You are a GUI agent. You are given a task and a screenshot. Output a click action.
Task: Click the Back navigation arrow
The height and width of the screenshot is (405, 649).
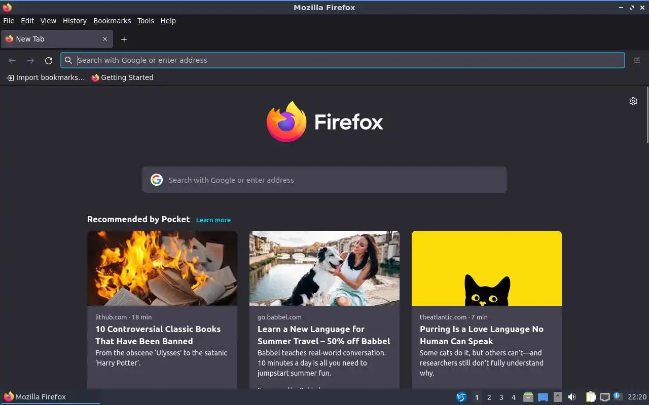pyautogui.click(x=12, y=60)
